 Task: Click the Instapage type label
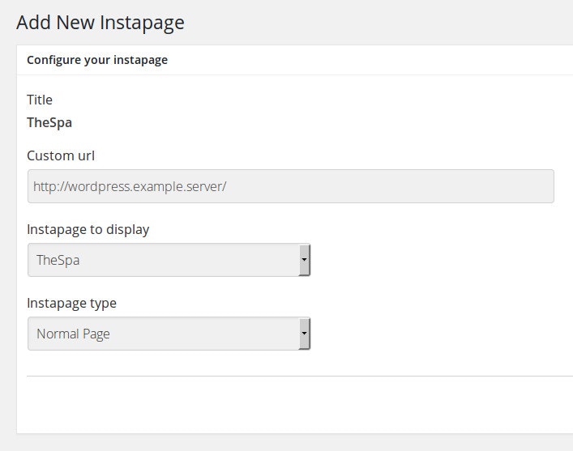(x=72, y=303)
